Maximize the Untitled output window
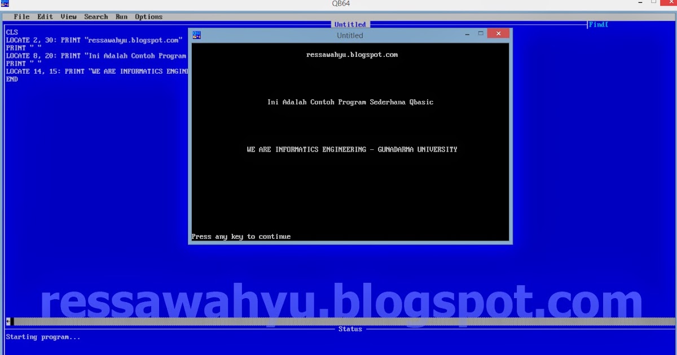 coord(481,34)
